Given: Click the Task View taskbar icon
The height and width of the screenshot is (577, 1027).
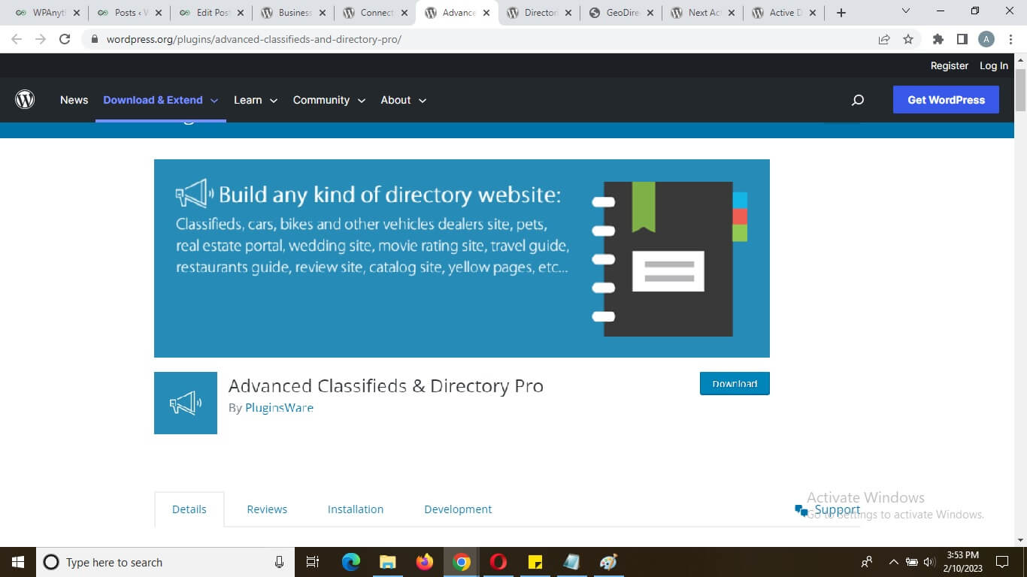Looking at the screenshot, I should 314,562.
